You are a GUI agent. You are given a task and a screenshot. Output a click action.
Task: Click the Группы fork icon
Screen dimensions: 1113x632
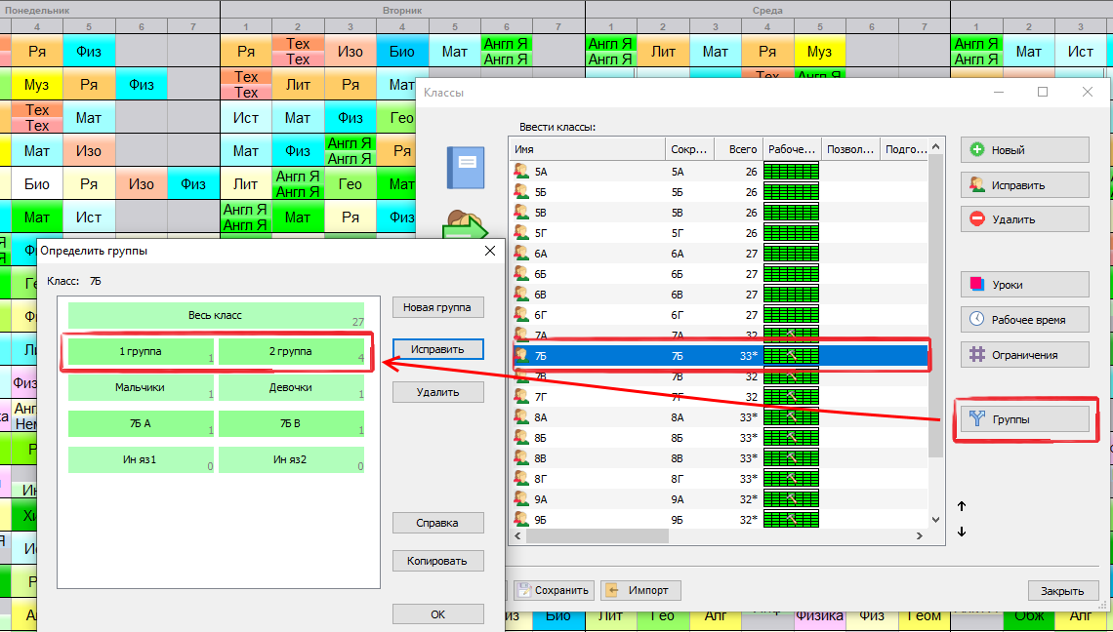pyautogui.click(x=976, y=419)
